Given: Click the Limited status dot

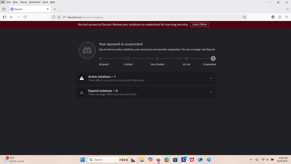Looking at the screenshot, I should (x=128, y=58).
